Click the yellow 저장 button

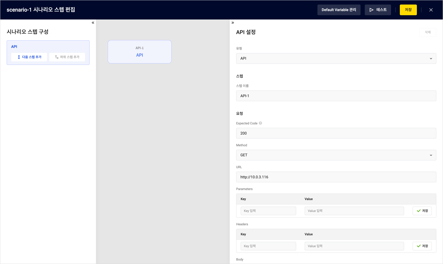point(408,10)
